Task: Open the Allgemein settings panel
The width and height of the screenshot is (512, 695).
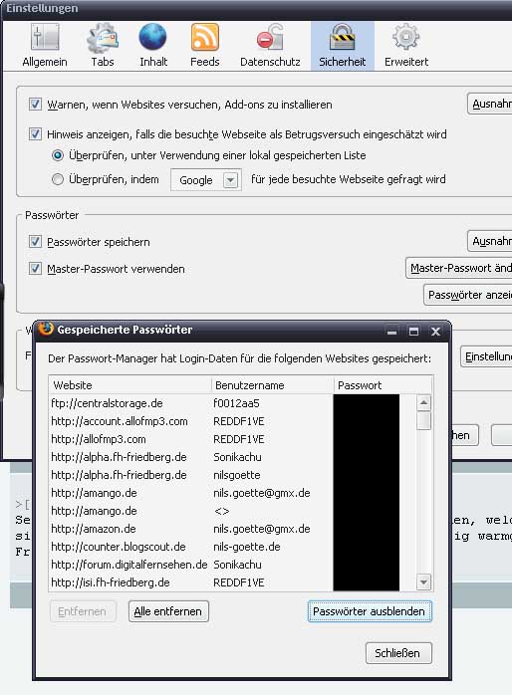Action: click(45, 46)
